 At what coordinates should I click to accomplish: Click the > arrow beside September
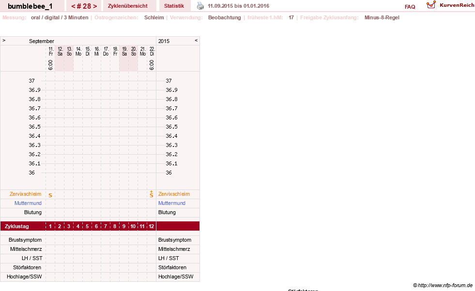(x=4, y=40)
